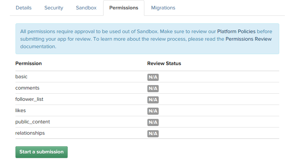The height and width of the screenshot is (161, 297).
Task: Click the Review Status column header
Action: pos(164,64)
